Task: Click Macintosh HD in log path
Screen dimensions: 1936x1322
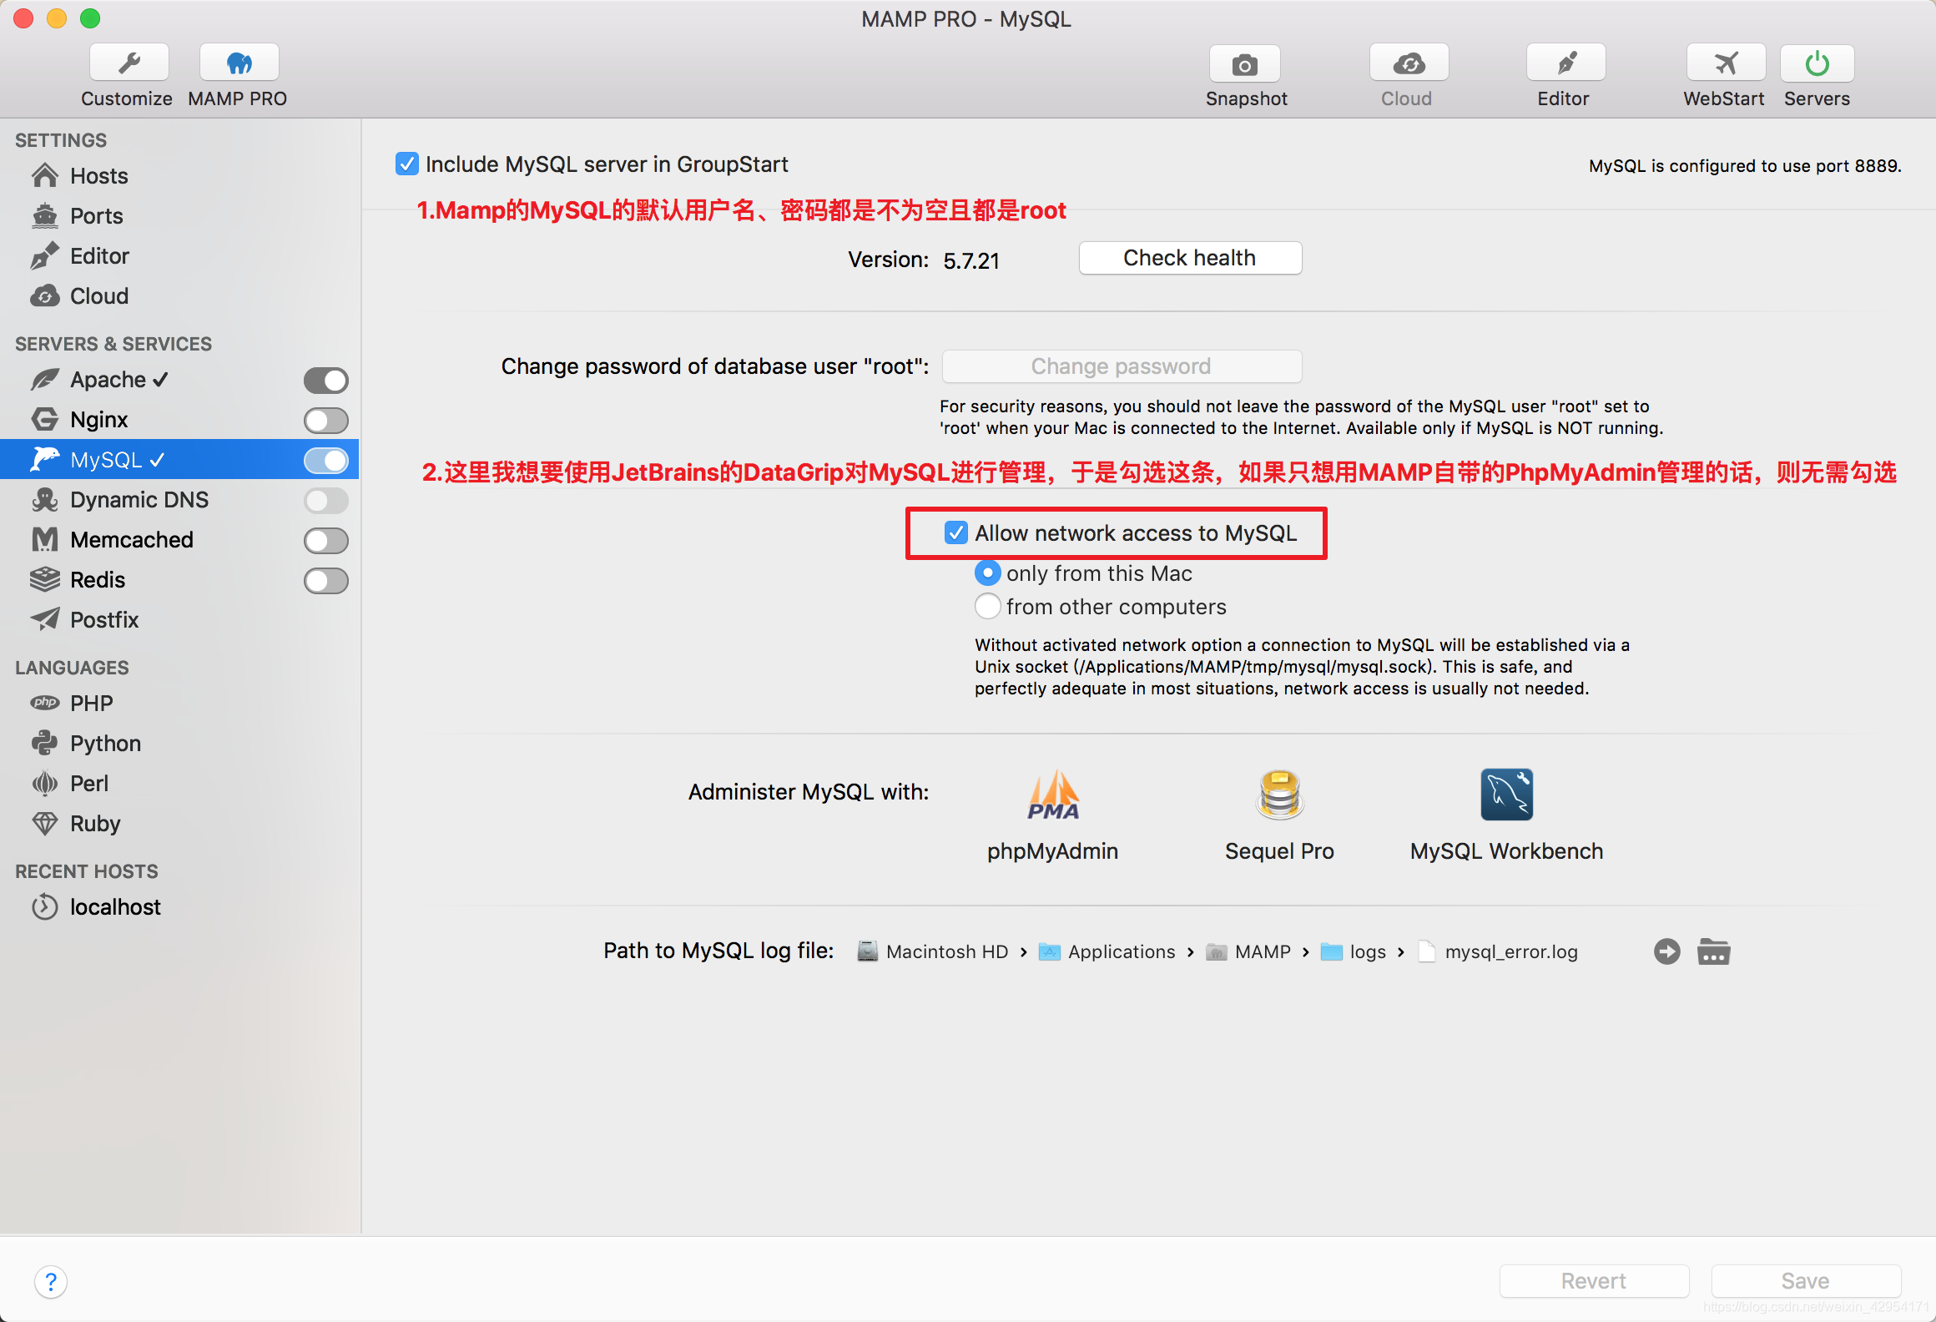Action: tap(933, 951)
